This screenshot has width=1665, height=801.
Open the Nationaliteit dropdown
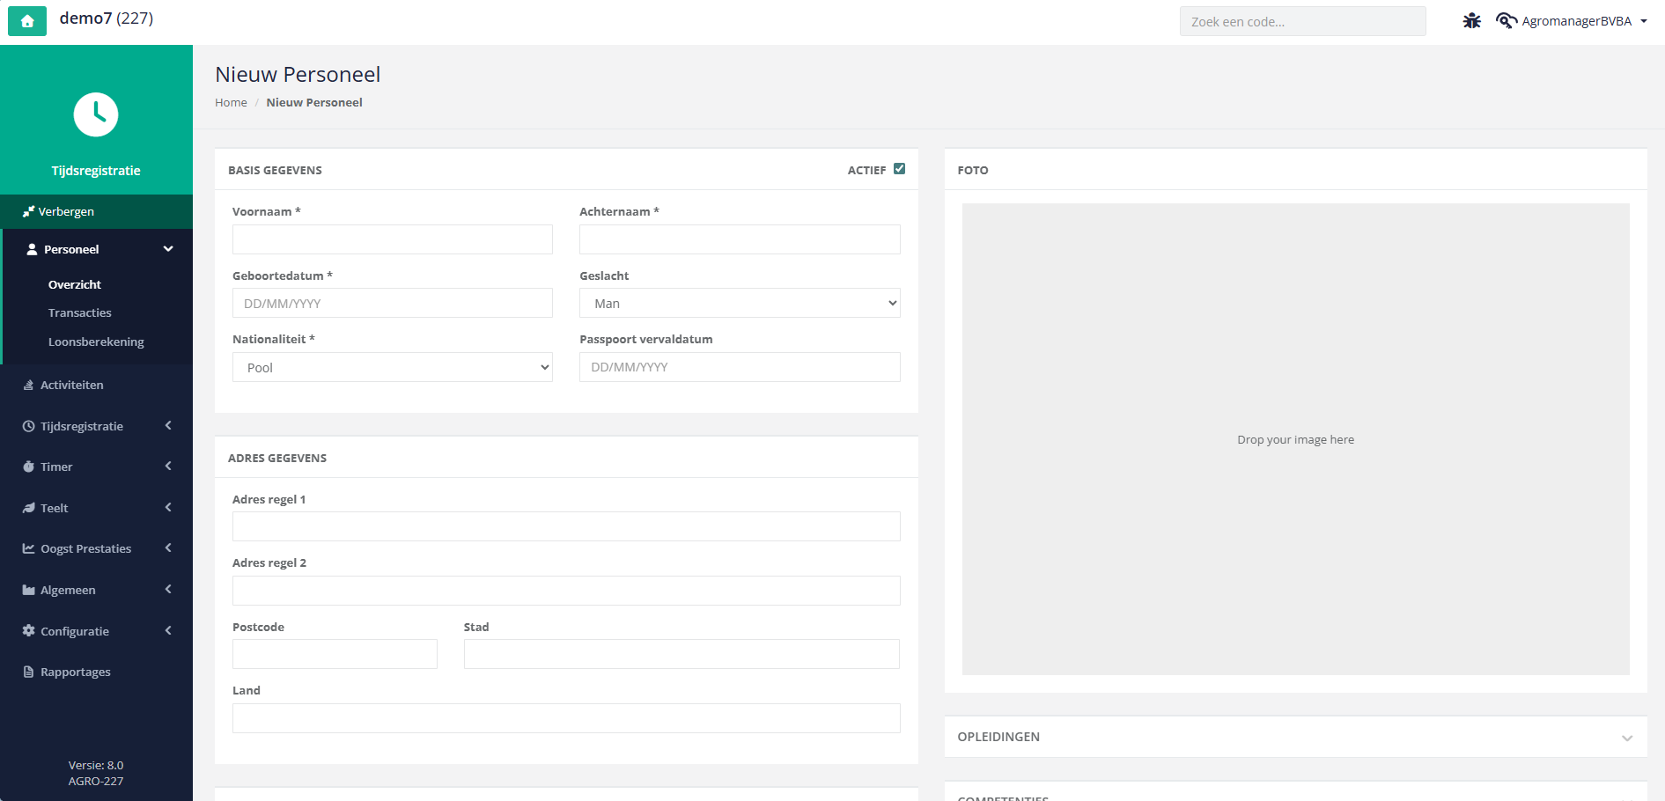coord(393,367)
